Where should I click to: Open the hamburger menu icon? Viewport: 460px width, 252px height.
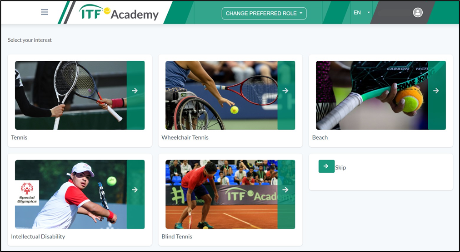pos(44,12)
